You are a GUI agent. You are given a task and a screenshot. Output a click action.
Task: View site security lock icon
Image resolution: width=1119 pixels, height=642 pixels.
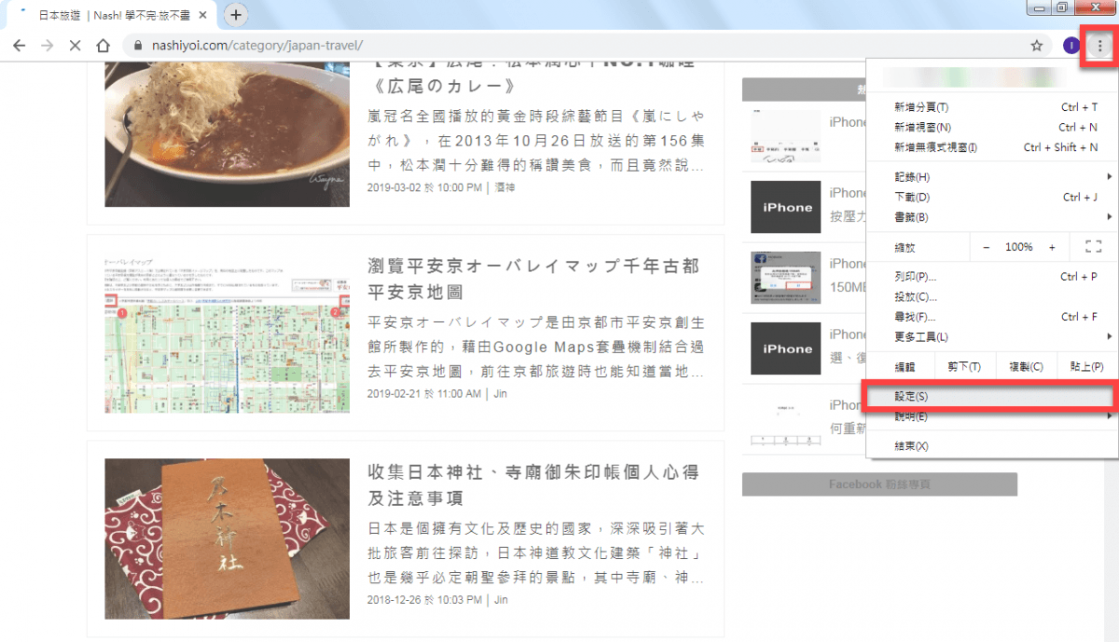(138, 46)
